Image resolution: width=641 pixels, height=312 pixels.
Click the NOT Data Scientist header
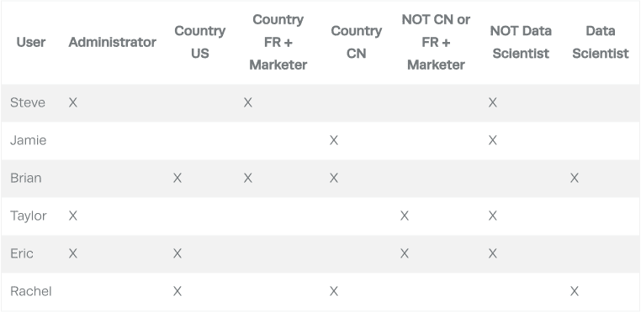click(521, 42)
